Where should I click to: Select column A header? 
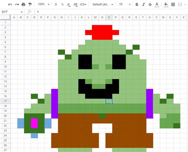14,18
